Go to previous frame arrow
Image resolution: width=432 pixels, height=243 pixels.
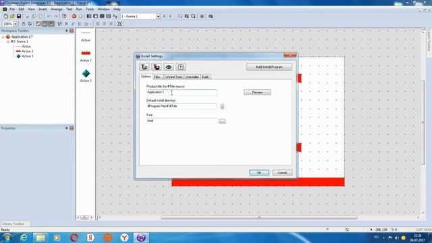coord(165,16)
